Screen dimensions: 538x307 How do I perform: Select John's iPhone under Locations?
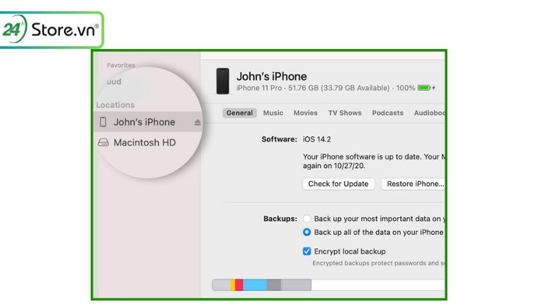(x=149, y=122)
